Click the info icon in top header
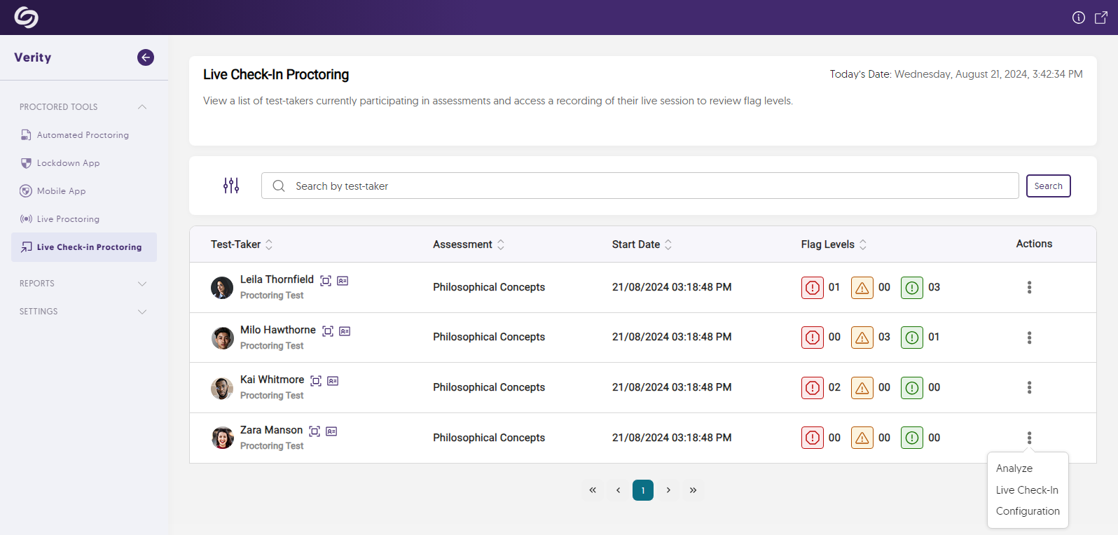Screen dimensions: 1118x535 [x=1079, y=18]
